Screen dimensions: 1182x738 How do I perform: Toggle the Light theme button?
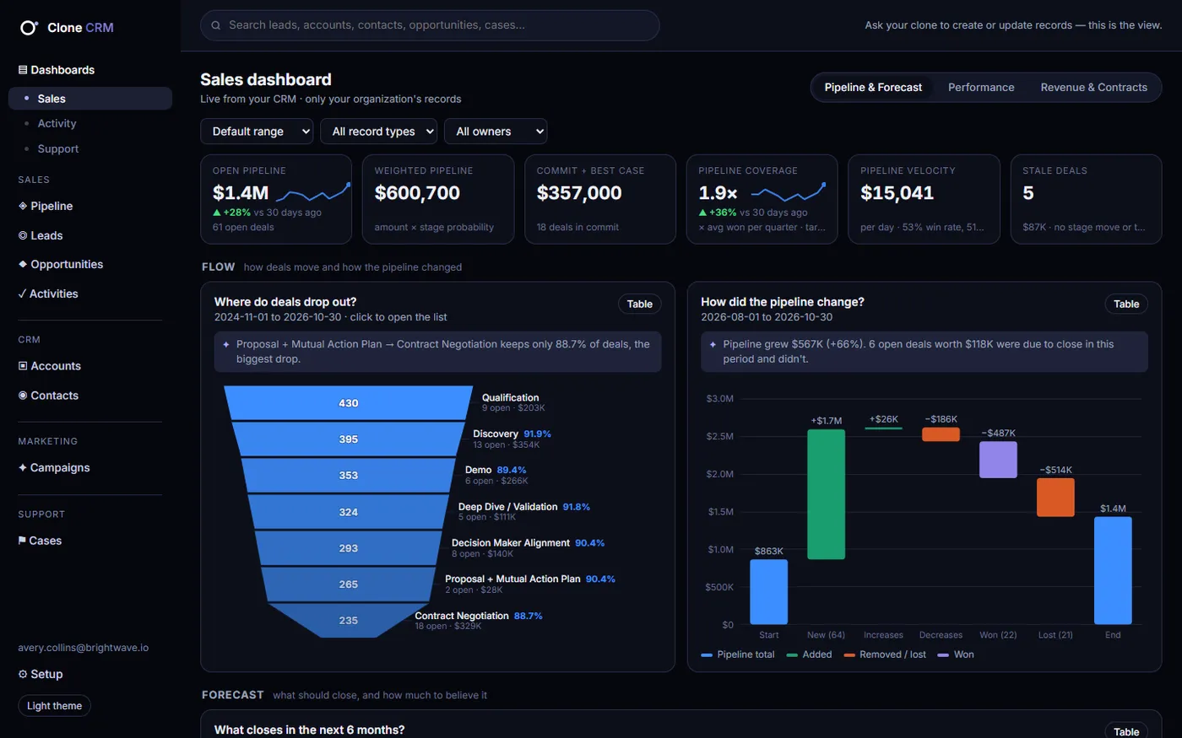tap(54, 706)
